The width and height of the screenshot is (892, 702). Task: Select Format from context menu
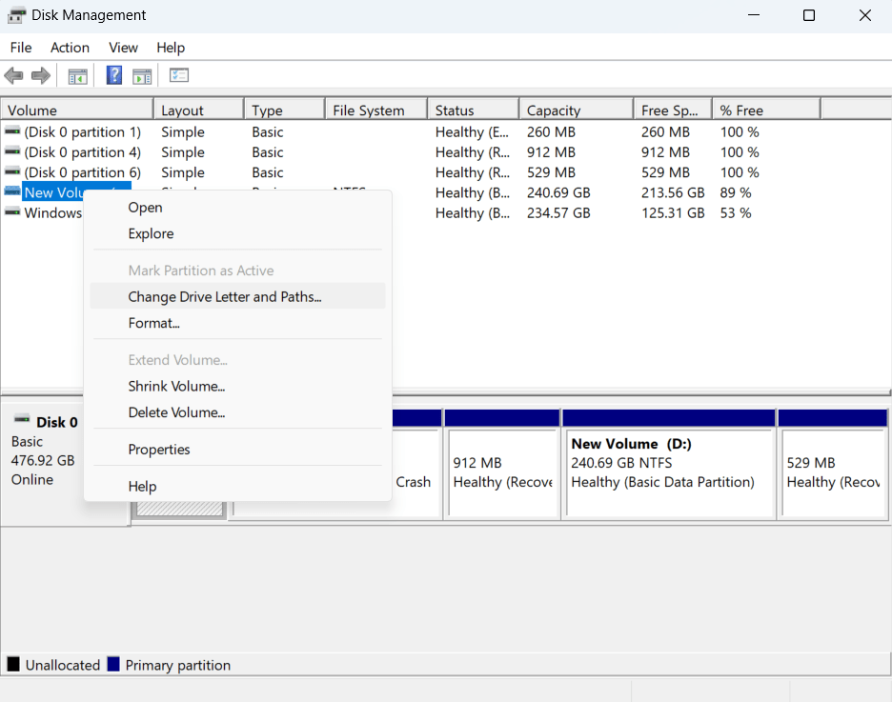[x=154, y=323]
